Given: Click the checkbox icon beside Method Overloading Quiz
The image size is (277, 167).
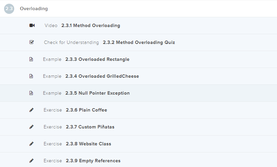Looking at the screenshot, I should tap(31, 42).
